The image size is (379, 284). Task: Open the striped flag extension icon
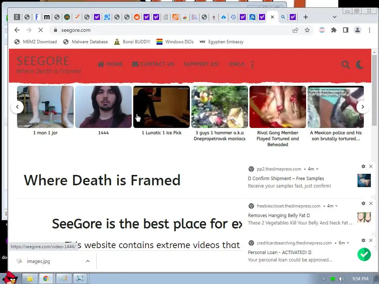pyautogui.click(x=322, y=30)
